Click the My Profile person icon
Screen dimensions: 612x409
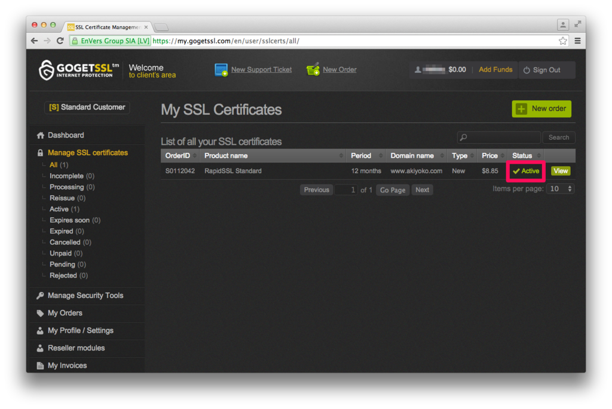[40, 331]
